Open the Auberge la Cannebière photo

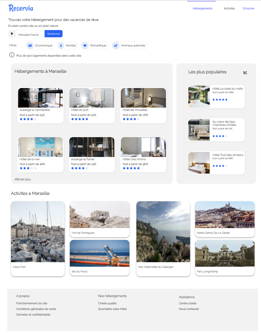coord(41,98)
